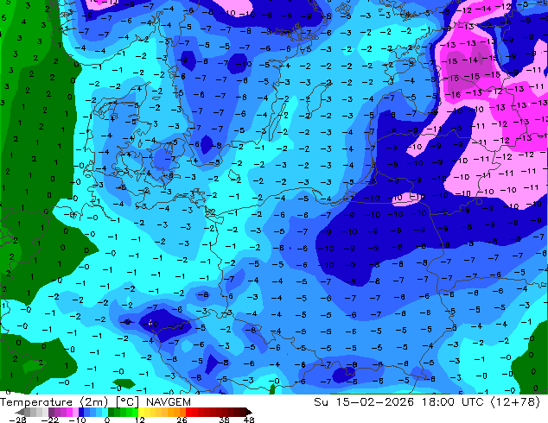548x423 pixels.
Task: Click the 'Su 15-02-2026' date text
Action: pyautogui.click(x=364, y=402)
